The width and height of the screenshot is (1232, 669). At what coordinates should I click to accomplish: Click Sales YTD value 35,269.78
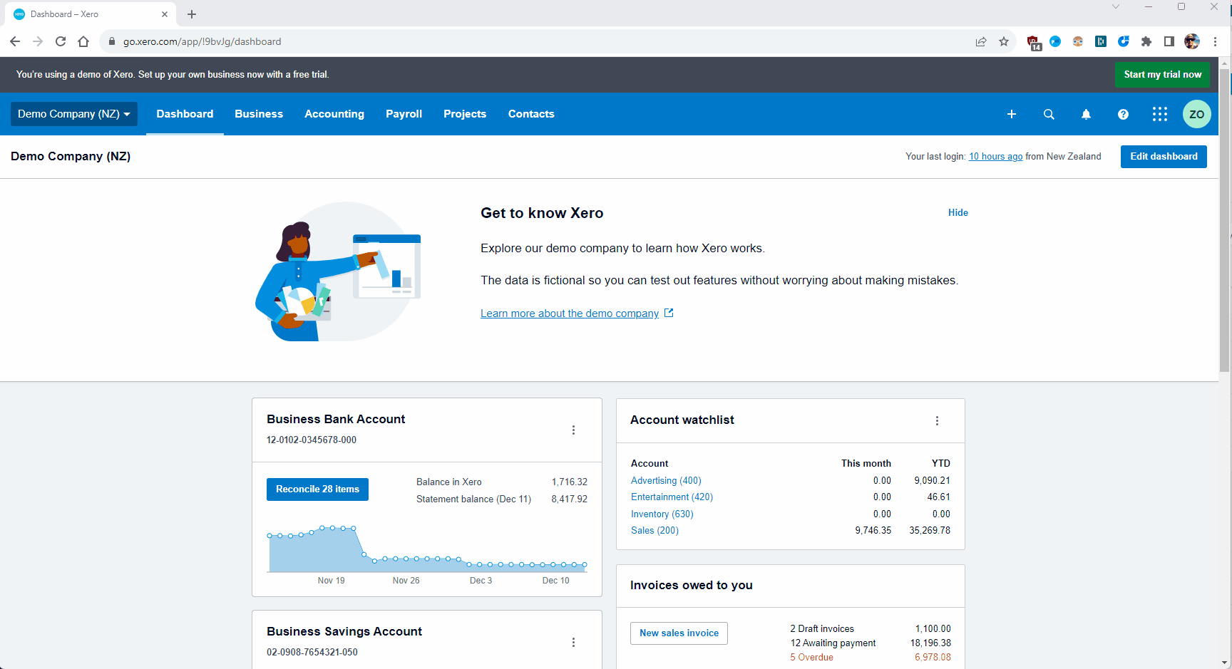tap(930, 531)
